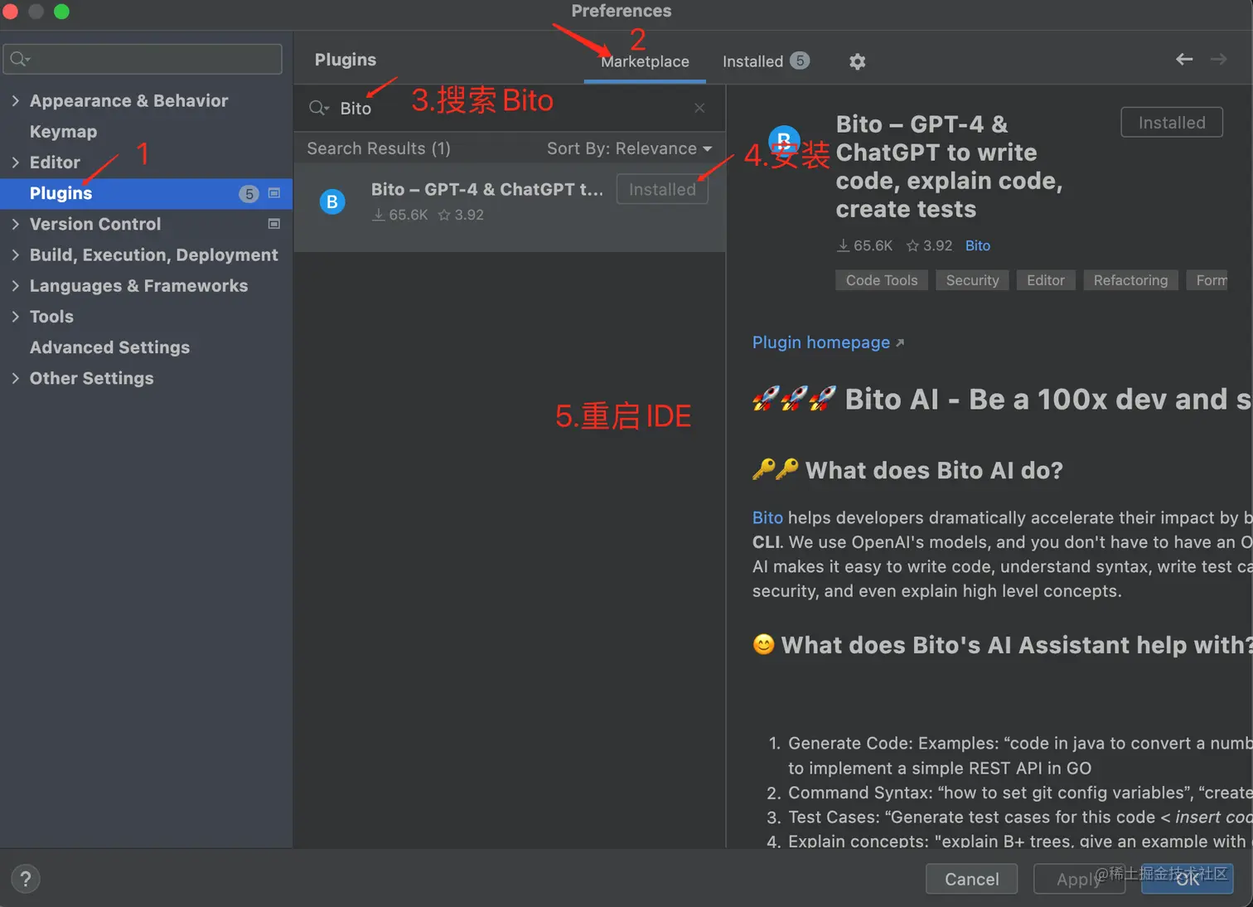Click the Cancel button
Viewport: 1253px width, 907px height.
coord(971,879)
